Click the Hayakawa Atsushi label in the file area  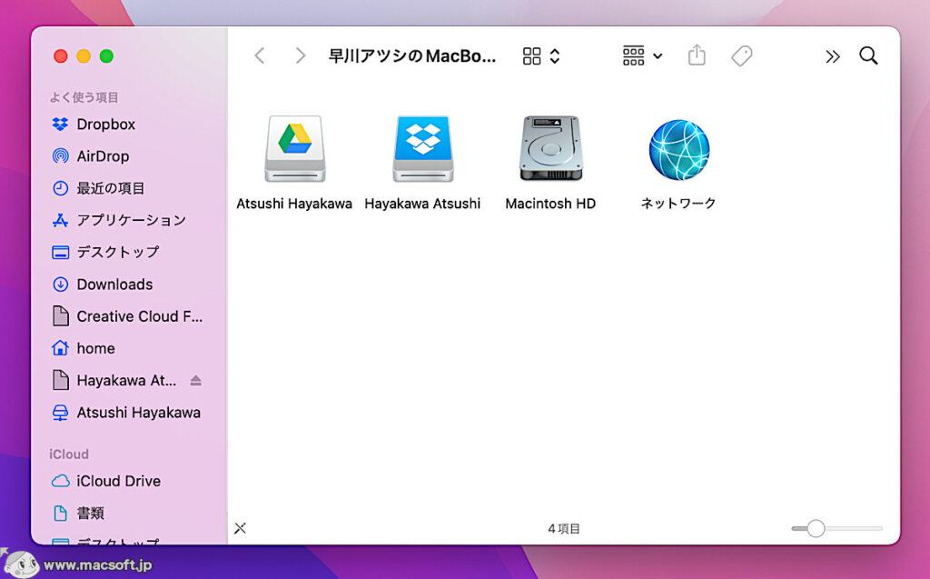click(422, 204)
